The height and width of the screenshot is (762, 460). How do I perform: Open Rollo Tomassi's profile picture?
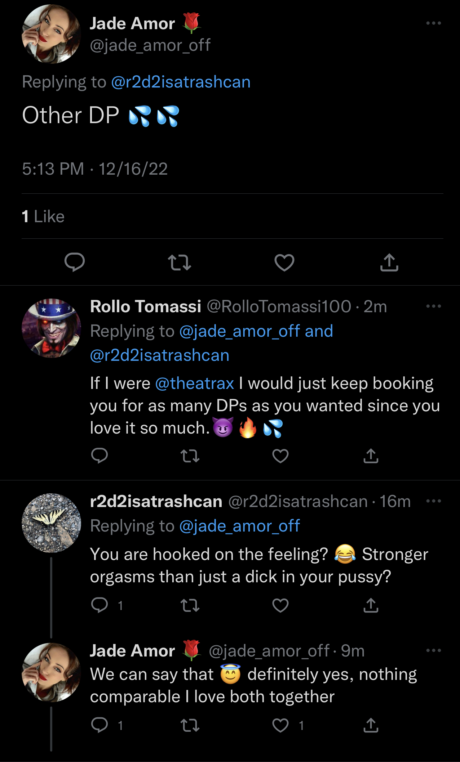tap(51, 328)
